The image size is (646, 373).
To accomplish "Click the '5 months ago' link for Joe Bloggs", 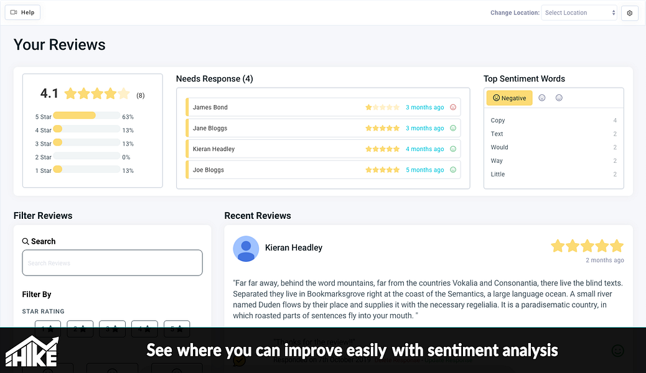I will pyautogui.click(x=425, y=170).
